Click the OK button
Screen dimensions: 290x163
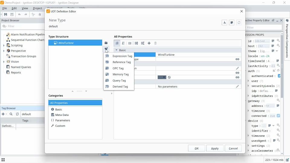click(196, 148)
